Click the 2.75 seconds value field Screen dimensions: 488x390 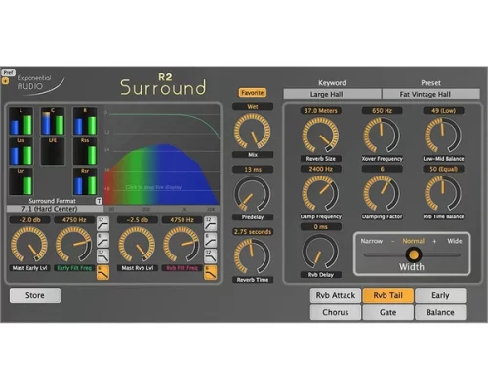click(x=253, y=232)
